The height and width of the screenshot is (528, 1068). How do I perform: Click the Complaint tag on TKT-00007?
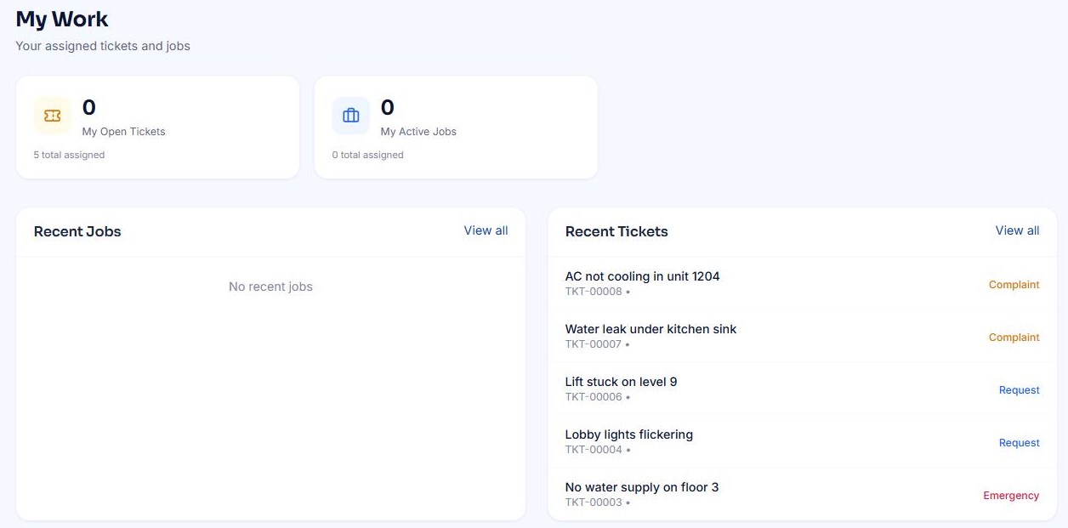point(1014,338)
